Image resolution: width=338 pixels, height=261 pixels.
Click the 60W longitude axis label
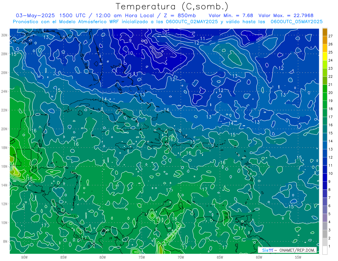(x=259, y=258)
